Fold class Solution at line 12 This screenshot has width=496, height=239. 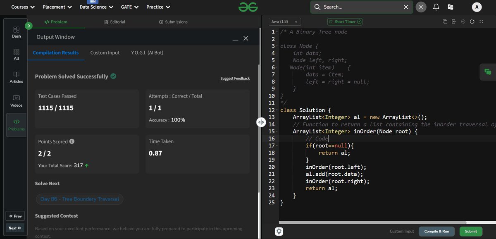click(x=277, y=110)
